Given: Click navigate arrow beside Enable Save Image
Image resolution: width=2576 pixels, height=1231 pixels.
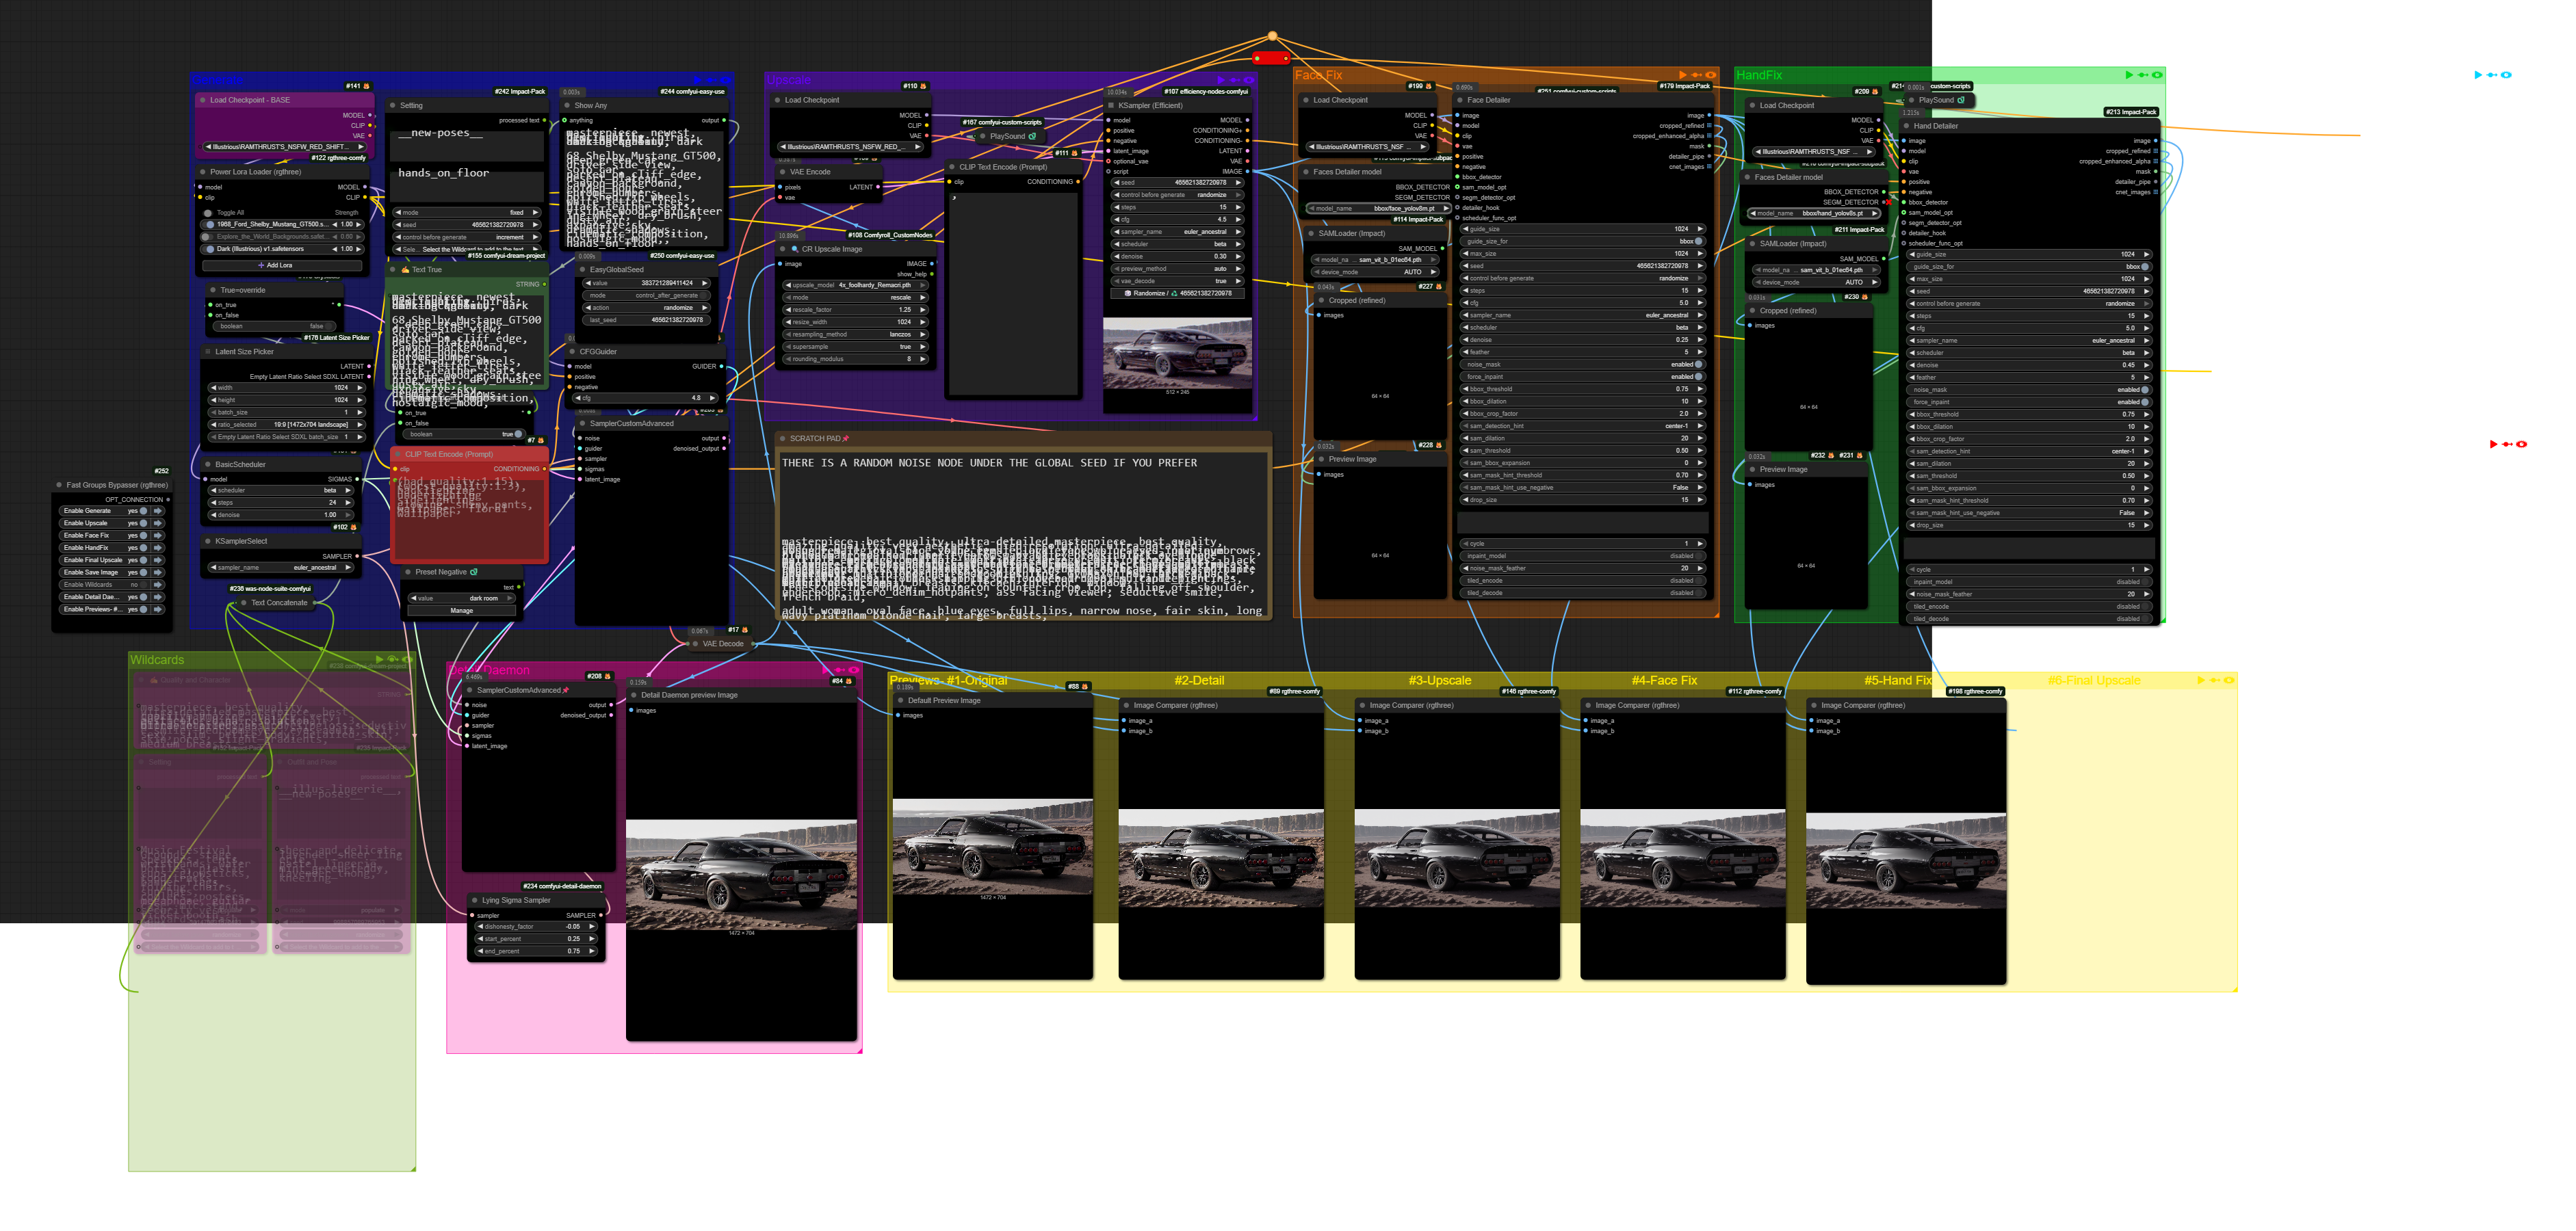Looking at the screenshot, I should point(158,572).
